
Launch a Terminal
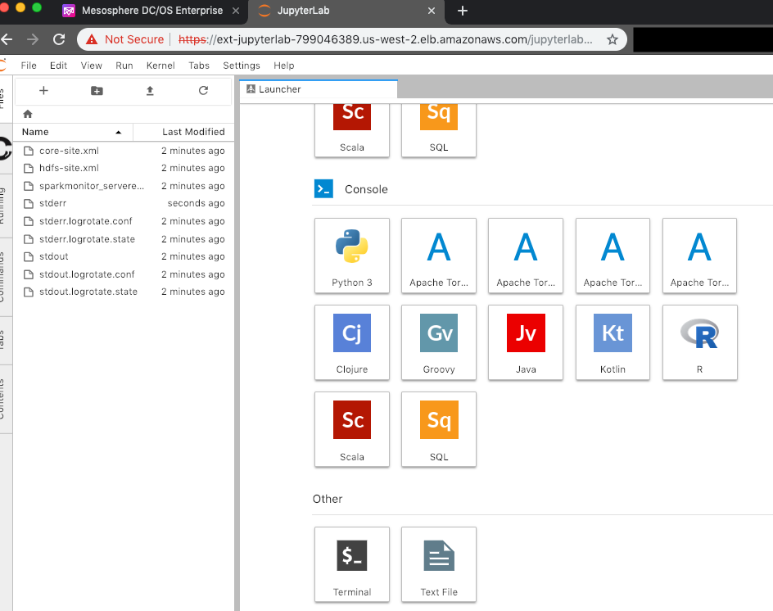coord(352,564)
